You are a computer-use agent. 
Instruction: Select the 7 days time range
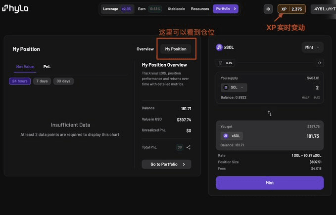[42, 81]
